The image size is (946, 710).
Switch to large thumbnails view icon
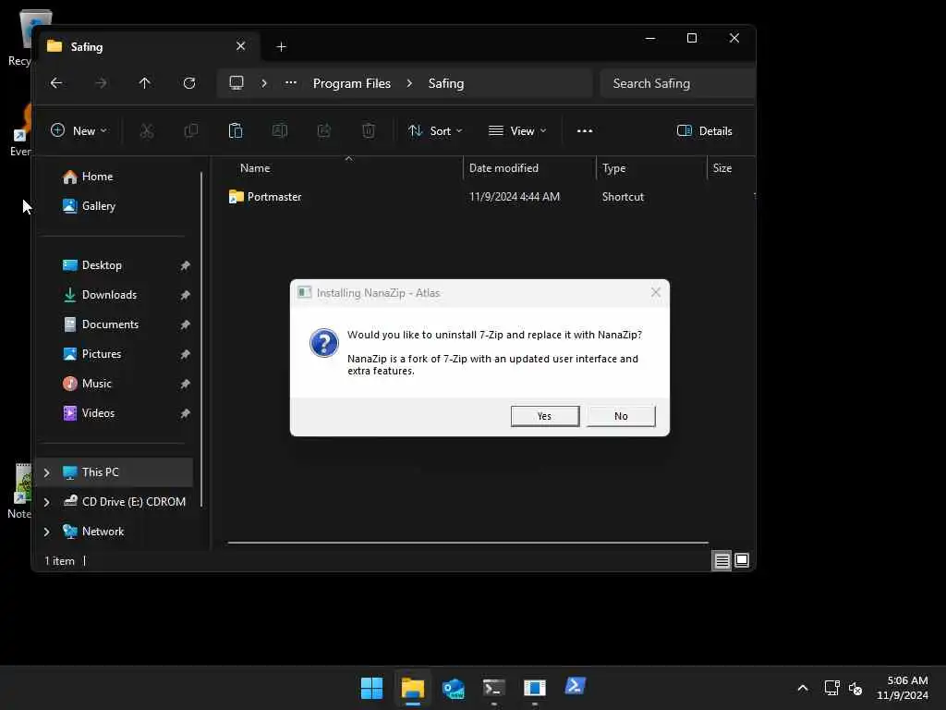pos(742,561)
